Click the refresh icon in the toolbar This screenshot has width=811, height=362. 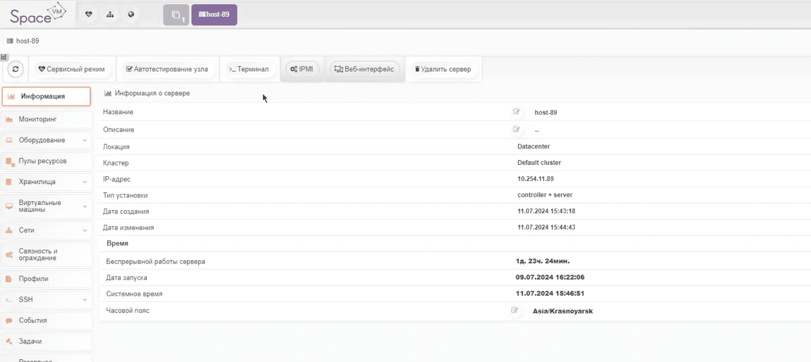pyautogui.click(x=15, y=69)
